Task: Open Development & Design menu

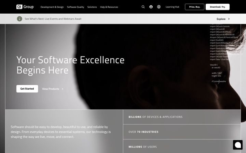Action: point(52,7)
